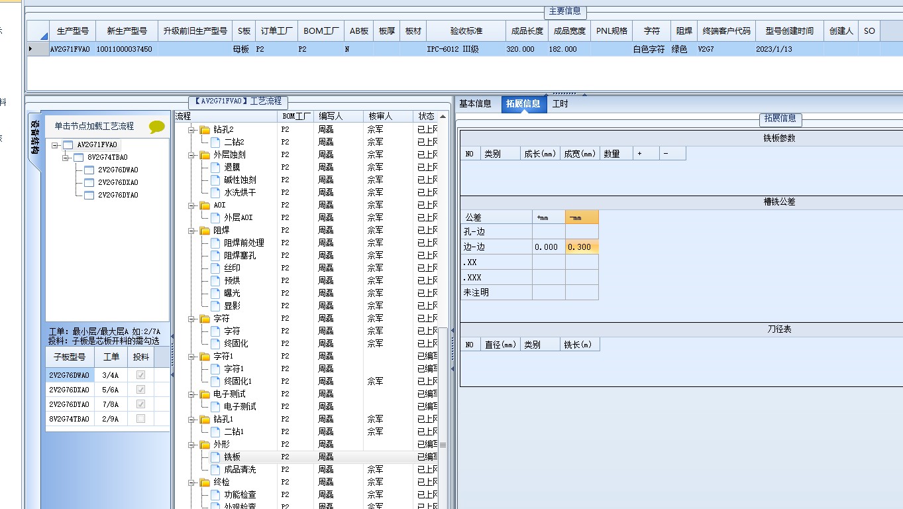
Task: Select the 终固化1 process step
Action: click(238, 382)
